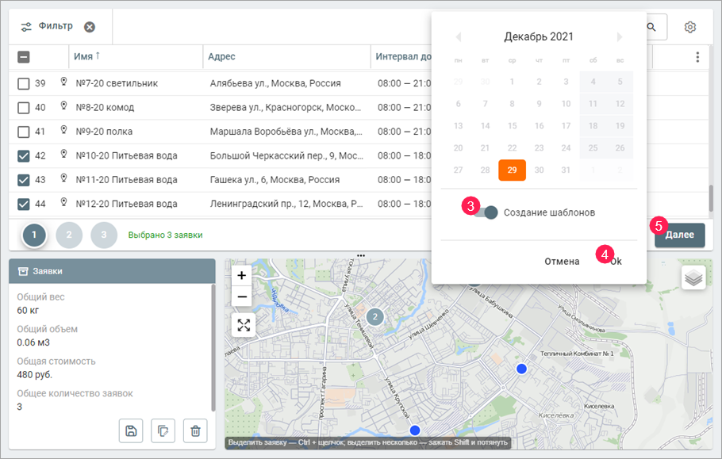Go to next month in calendar

point(620,36)
